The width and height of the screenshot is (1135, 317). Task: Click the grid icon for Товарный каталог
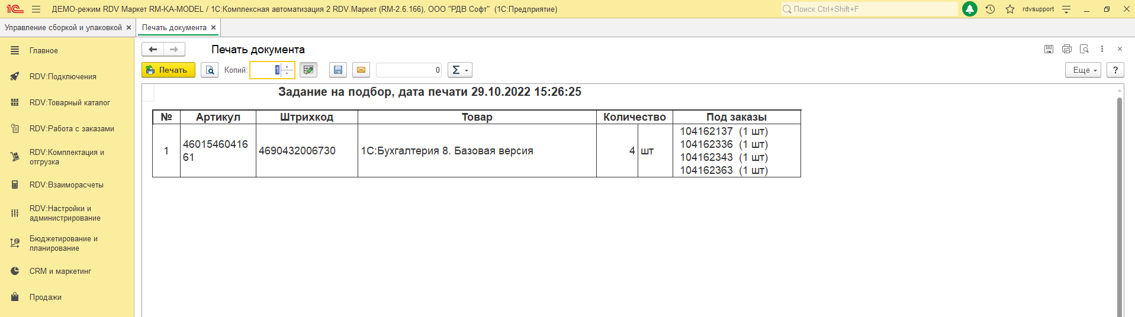15,102
